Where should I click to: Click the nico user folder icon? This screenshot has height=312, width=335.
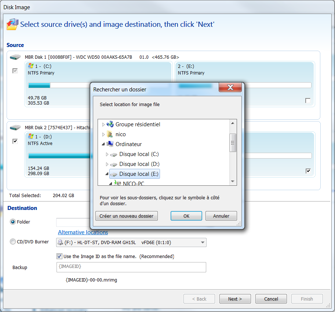click(x=110, y=134)
